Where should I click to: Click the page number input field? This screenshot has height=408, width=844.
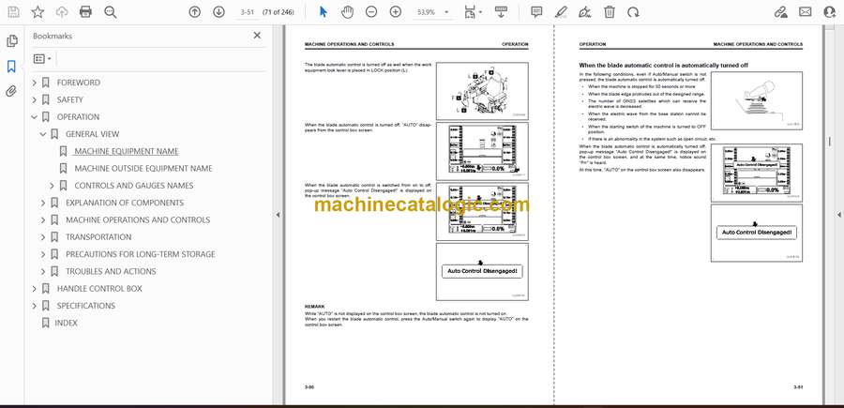[248, 12]
